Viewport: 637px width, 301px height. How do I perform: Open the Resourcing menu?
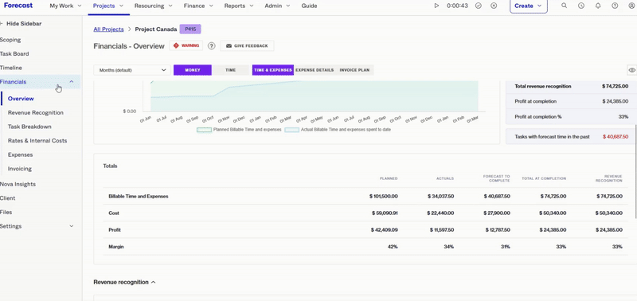pyautogui.click(x=153, y=6)
